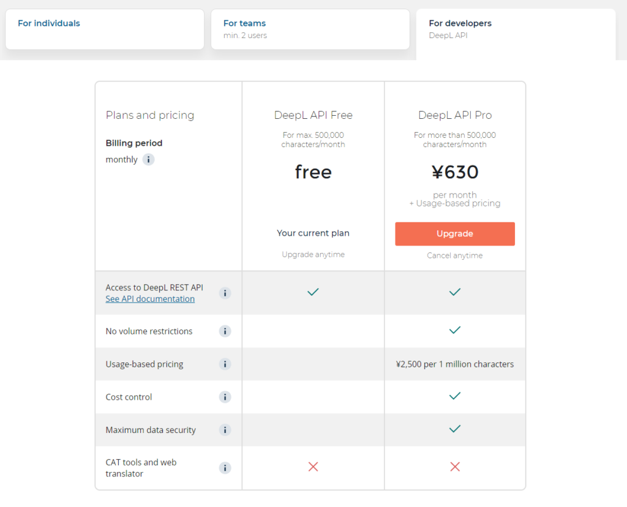Show info for Maximum data security
627x507 pixels.
pos(225,430)
